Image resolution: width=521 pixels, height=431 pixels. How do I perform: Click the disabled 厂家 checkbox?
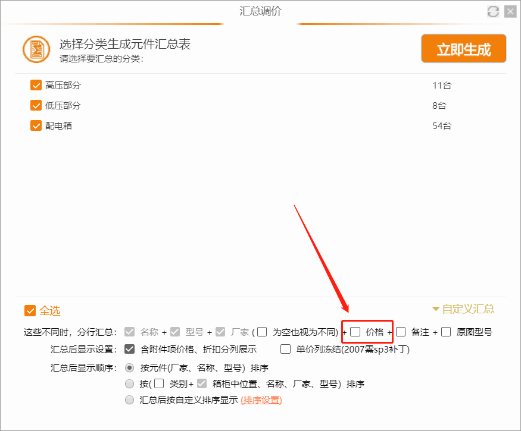pyautogui.click(x=220, y=332)
